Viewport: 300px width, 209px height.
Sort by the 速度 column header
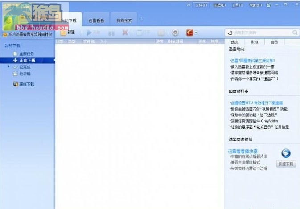(x=202, y=41)
